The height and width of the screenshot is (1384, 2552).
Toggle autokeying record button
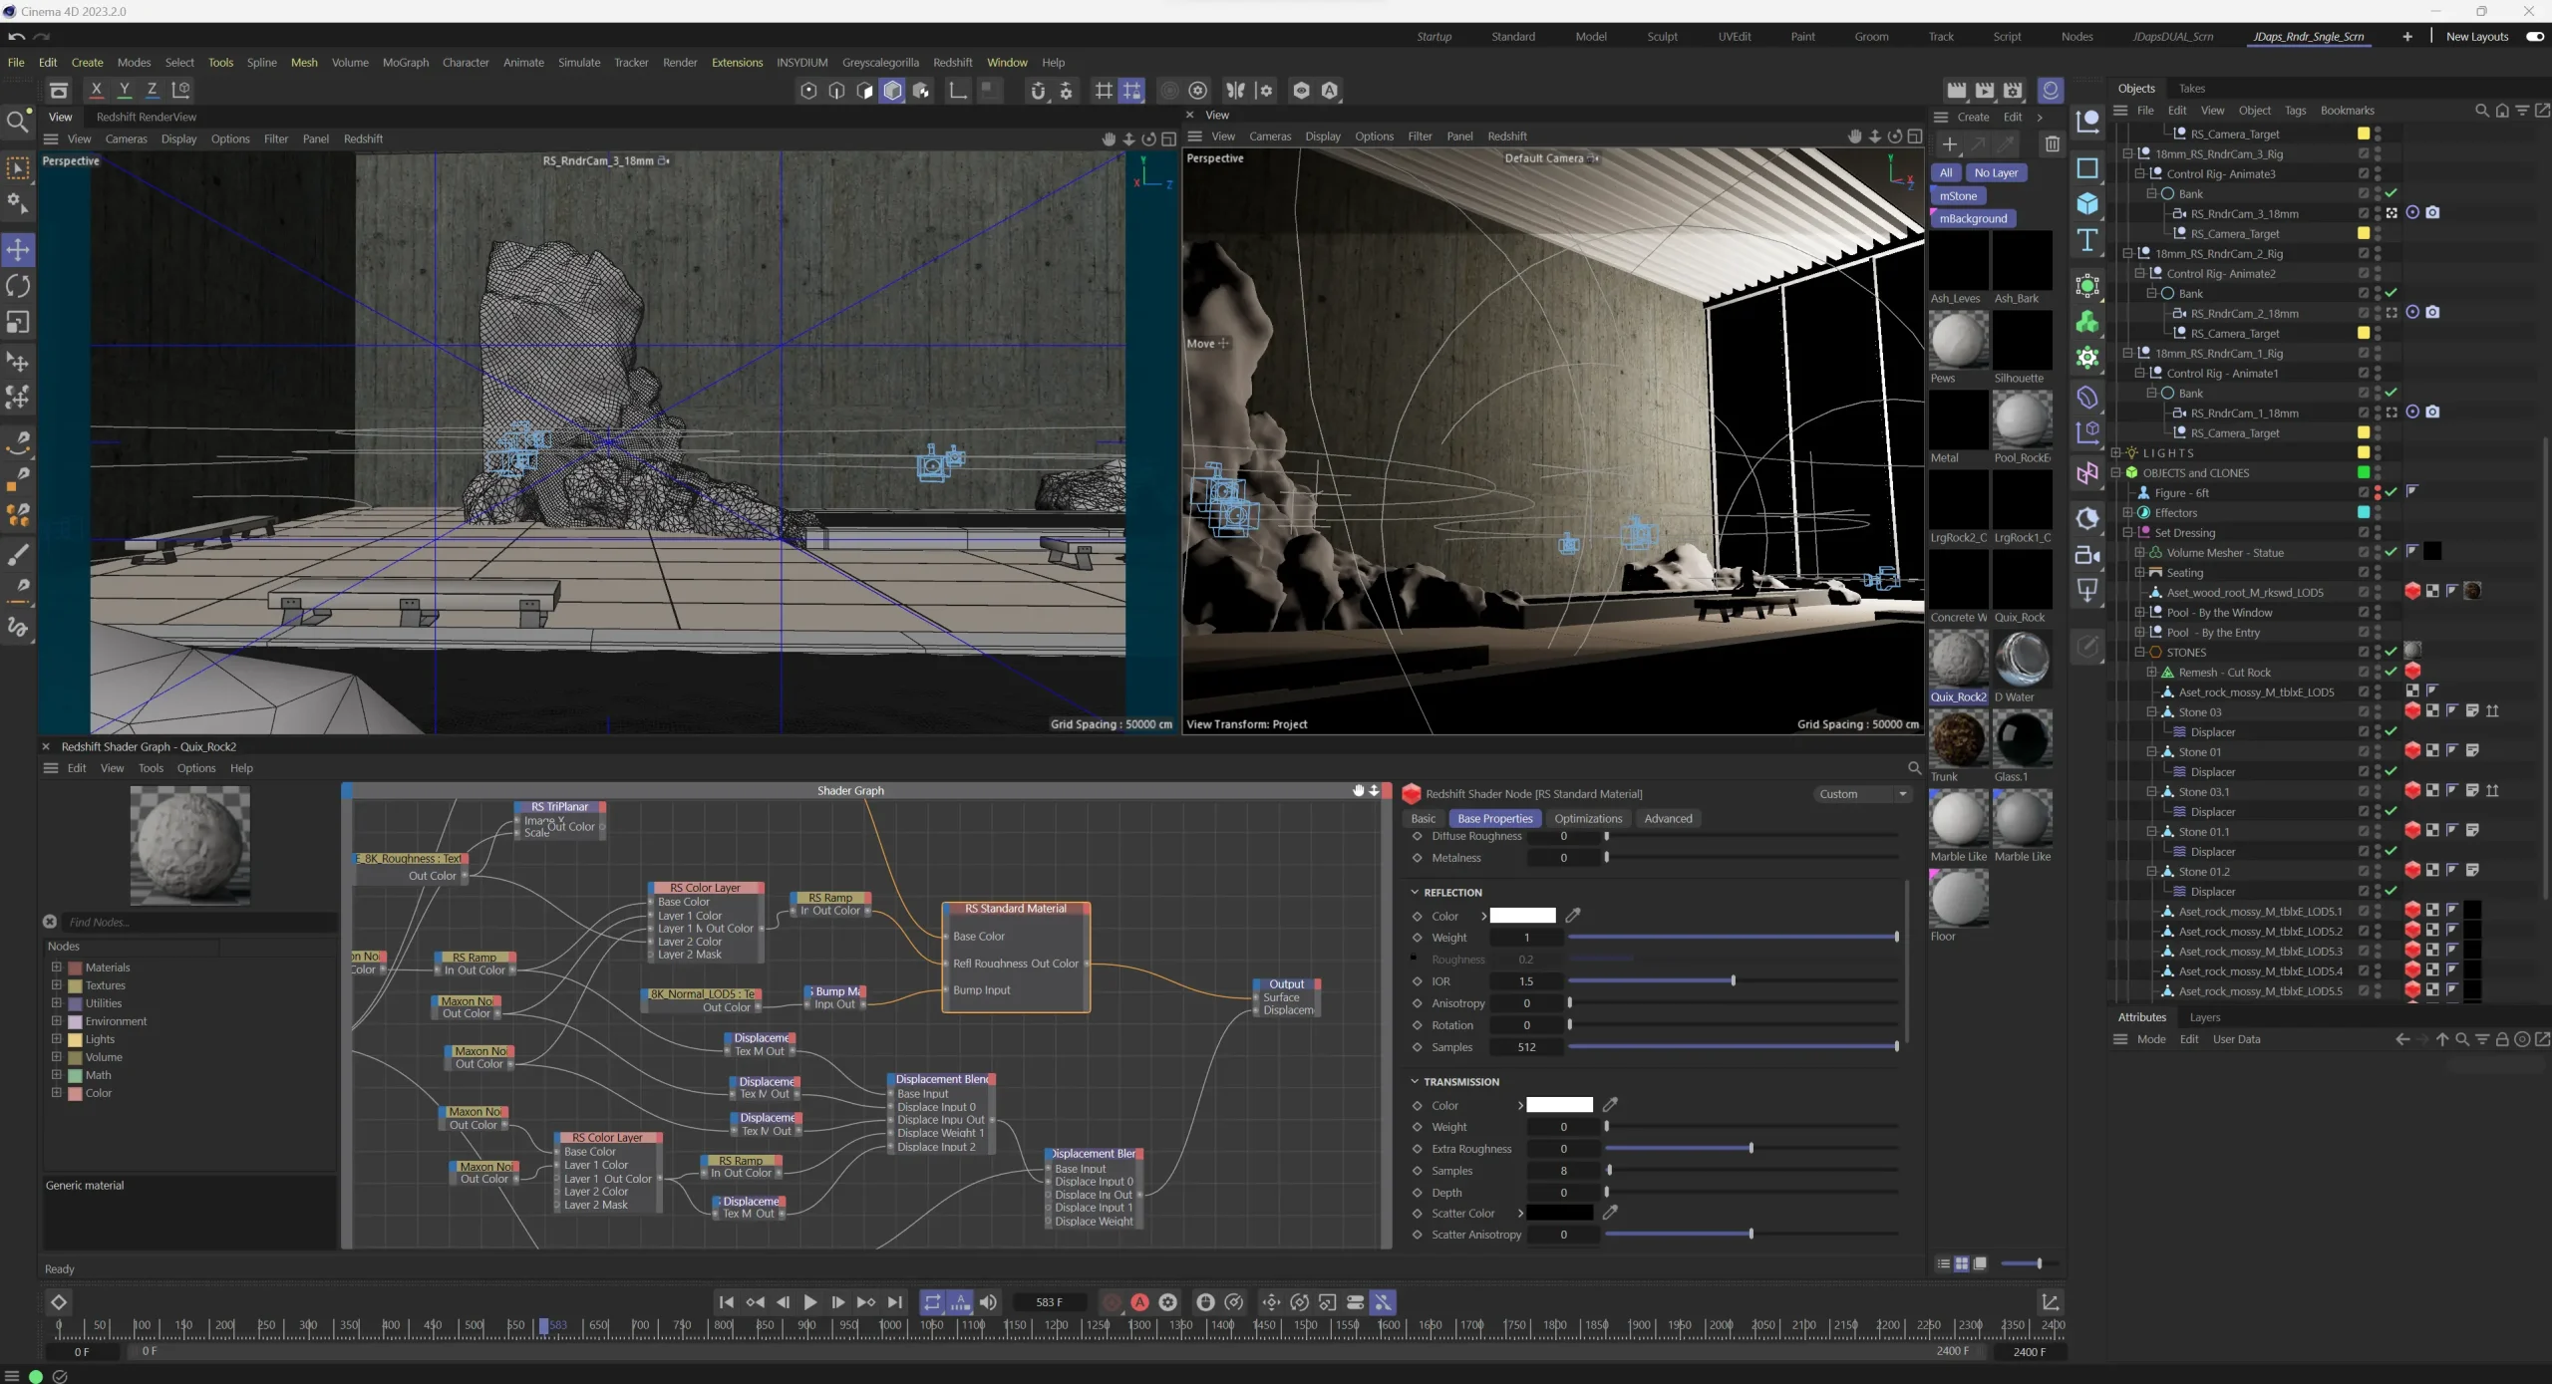(1139, 1302)
